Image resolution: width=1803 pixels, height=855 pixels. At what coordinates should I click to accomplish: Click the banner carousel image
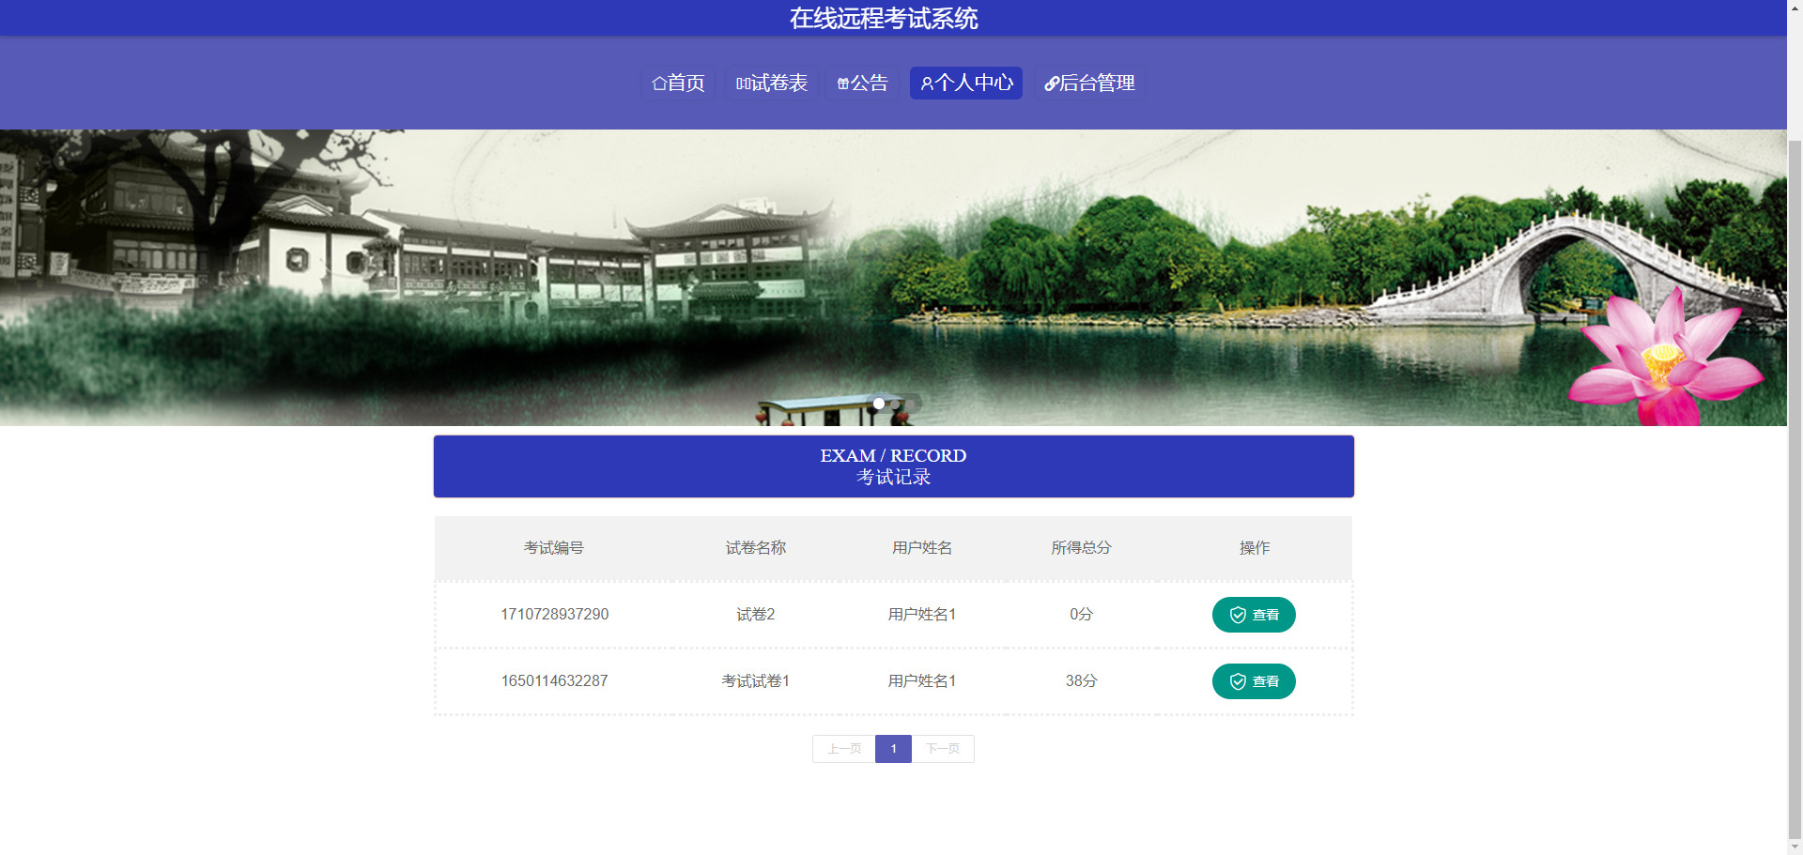click(893, 278)
